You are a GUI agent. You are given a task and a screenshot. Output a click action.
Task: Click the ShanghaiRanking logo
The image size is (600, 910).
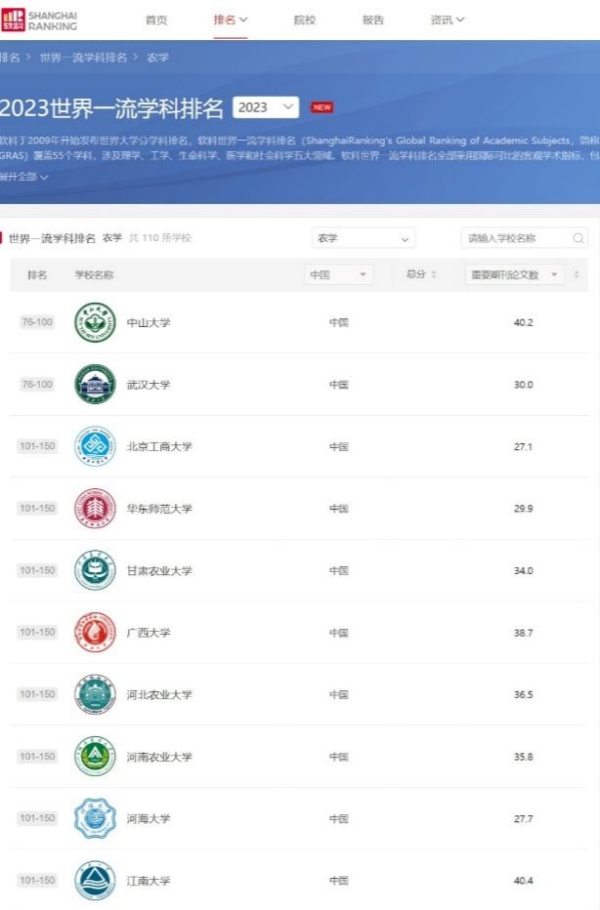pyautogui.click(x=39, y=20)
